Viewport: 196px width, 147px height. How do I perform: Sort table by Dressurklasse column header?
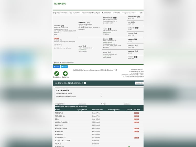click(97, 110)
